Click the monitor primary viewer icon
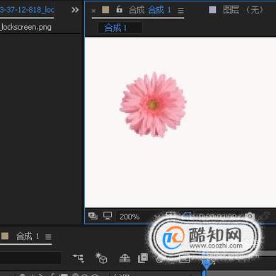 (108, 216)
